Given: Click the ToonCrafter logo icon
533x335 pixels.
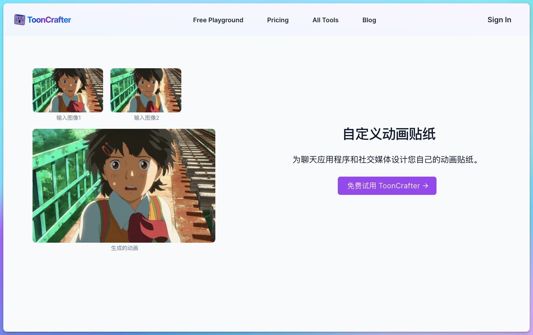Looking at the screenshot, I should (20, 20).
